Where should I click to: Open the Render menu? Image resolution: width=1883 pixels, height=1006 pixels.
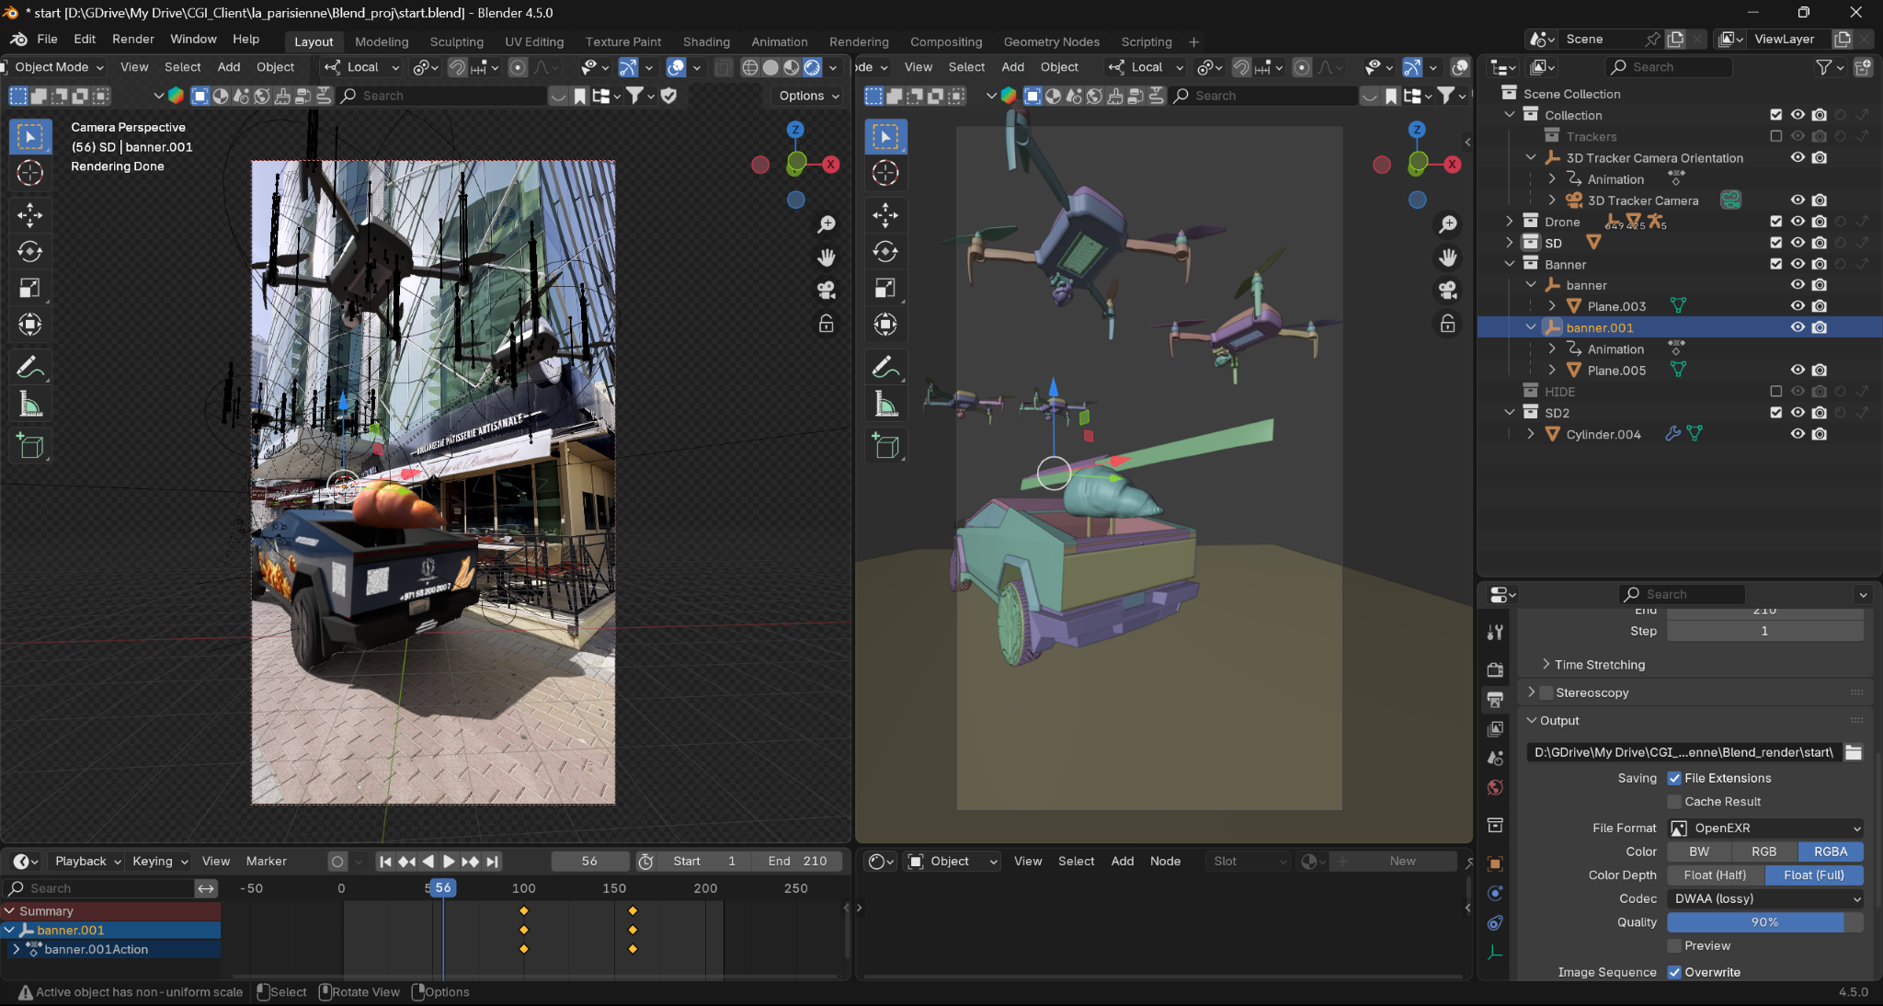(133, 40)
